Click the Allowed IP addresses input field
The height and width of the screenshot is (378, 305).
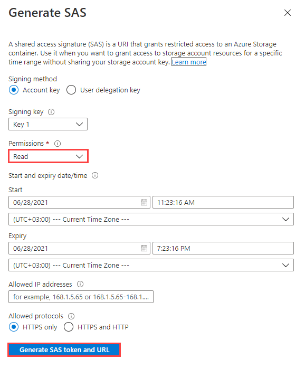click(x=81, y=297)
